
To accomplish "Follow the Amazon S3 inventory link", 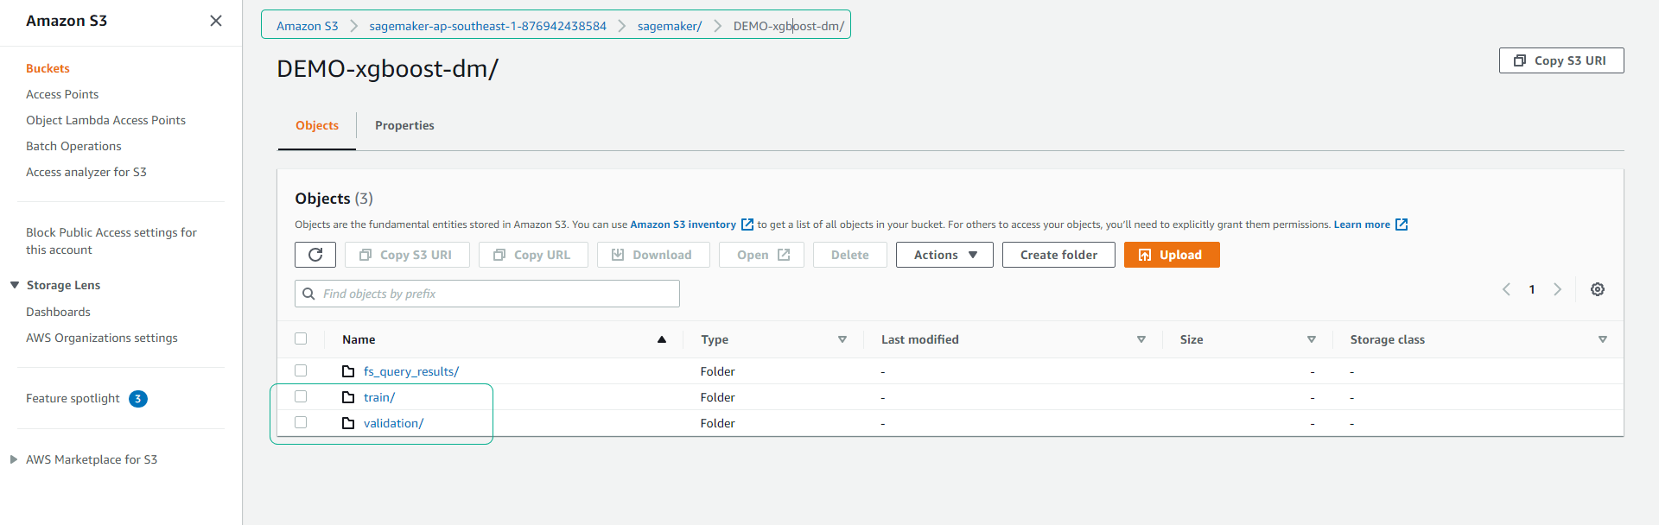I will (x=683, y=225).
